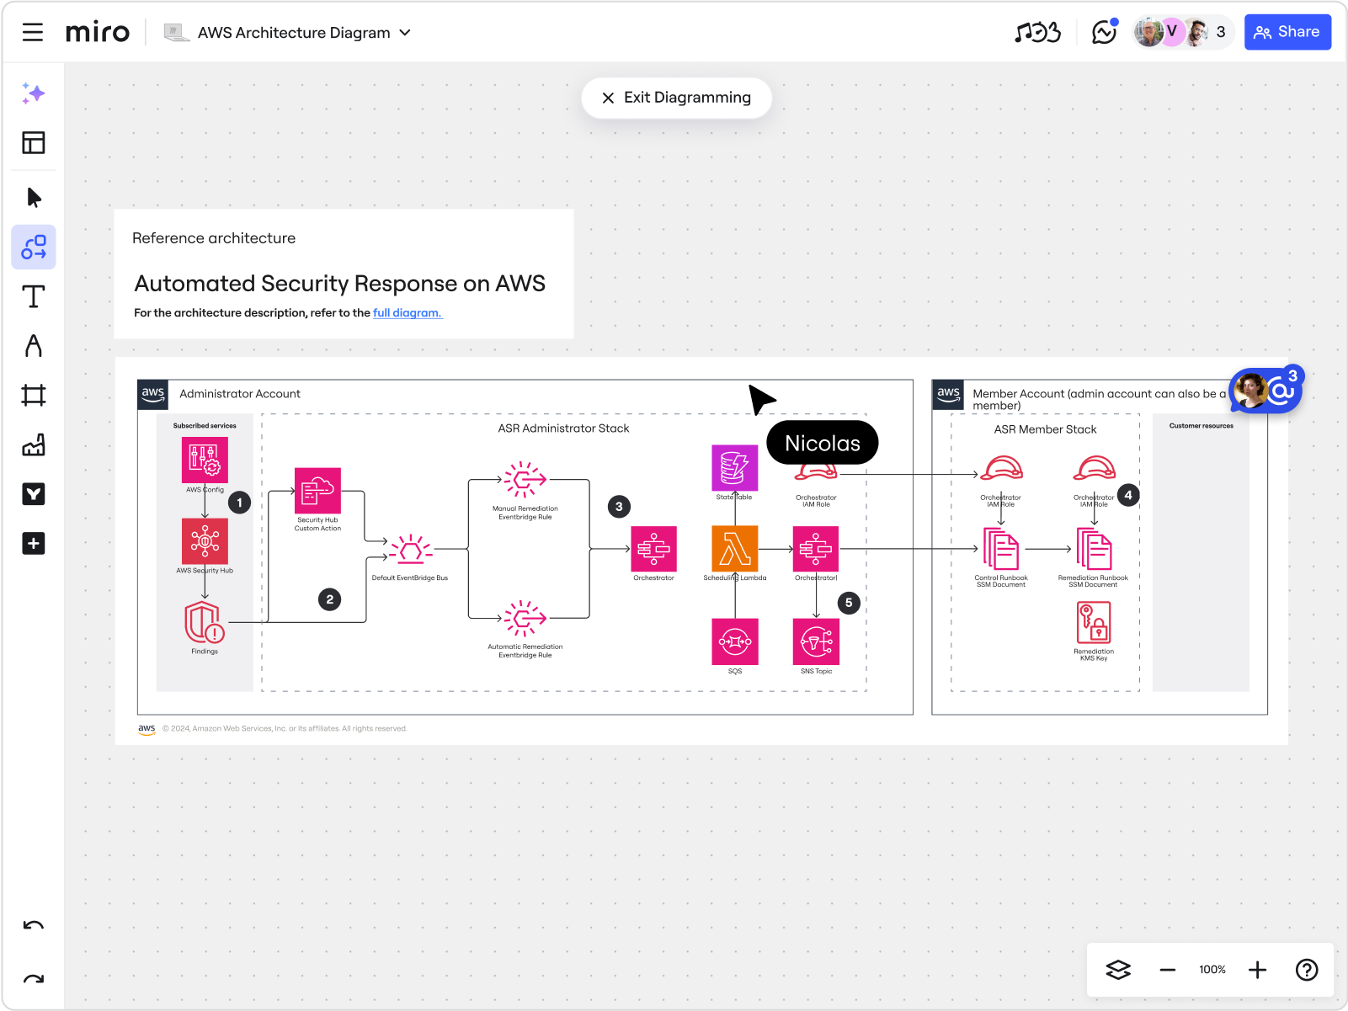Screen dimensions: 1348x1011
Task: Open the layers panel
Action: point(1118,970)
